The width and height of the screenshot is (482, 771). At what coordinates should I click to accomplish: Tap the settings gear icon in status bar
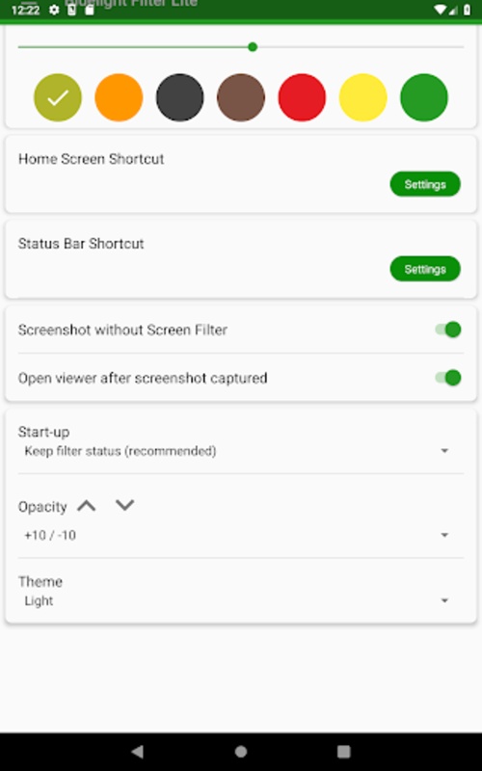[x=54, y=10]
